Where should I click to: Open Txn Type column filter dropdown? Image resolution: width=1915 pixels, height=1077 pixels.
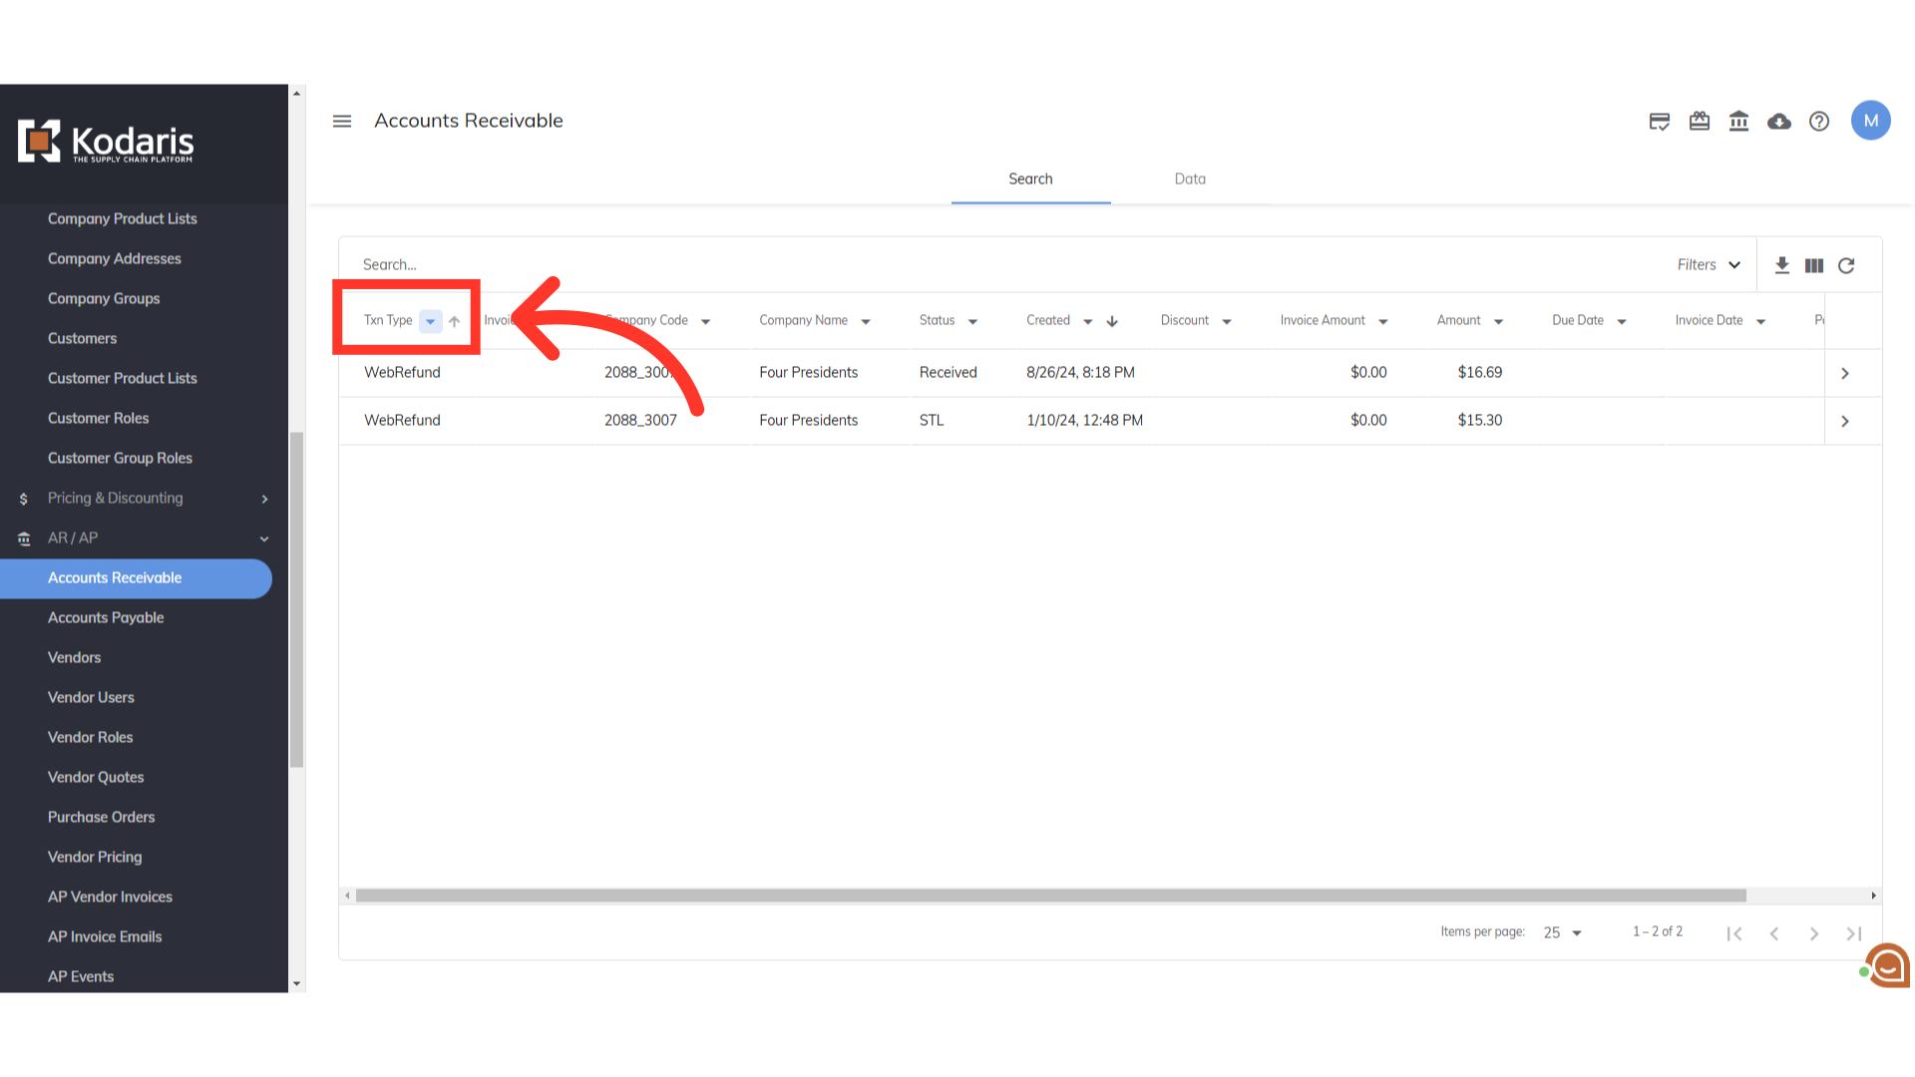(430, 321)
